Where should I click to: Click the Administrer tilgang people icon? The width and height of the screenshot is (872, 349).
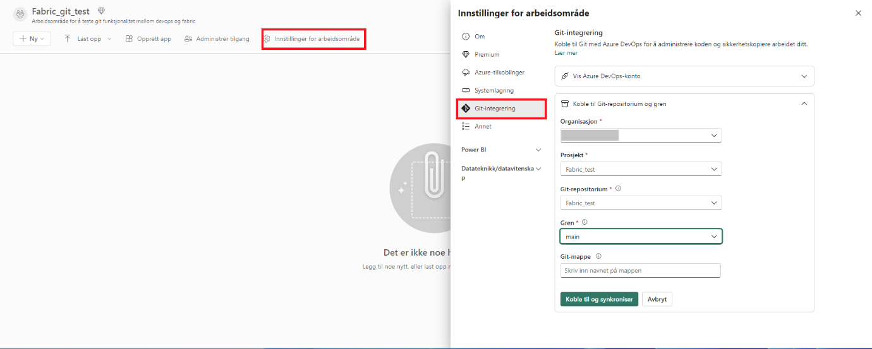[188, 38]
